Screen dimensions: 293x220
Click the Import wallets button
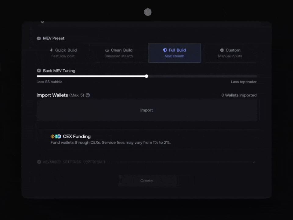tap(146, 110)
